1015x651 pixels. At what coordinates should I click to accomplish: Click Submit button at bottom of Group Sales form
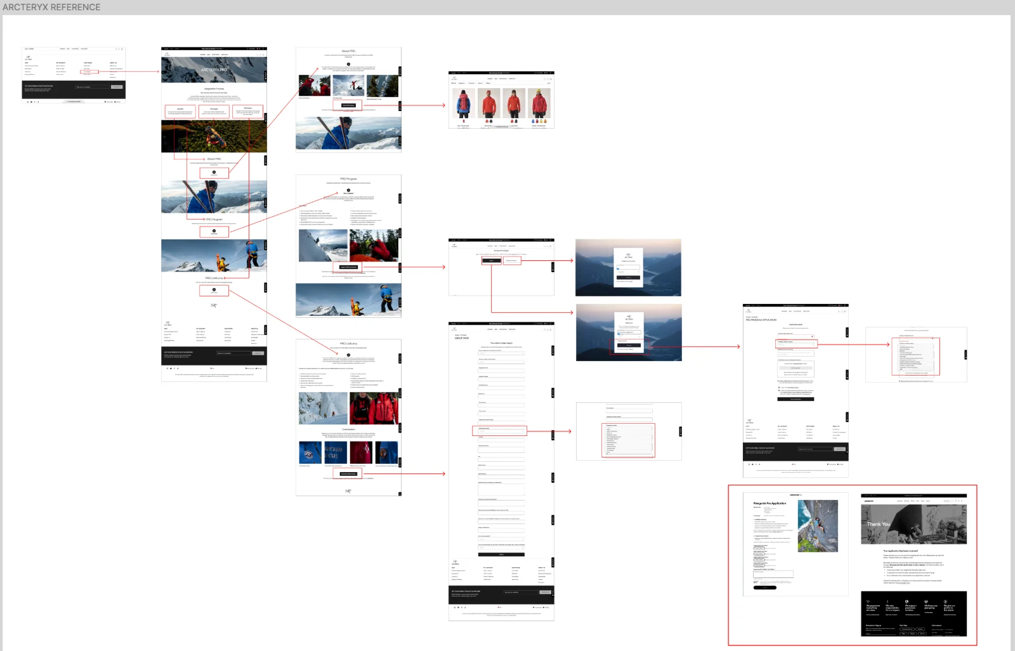tap(501, 555)
